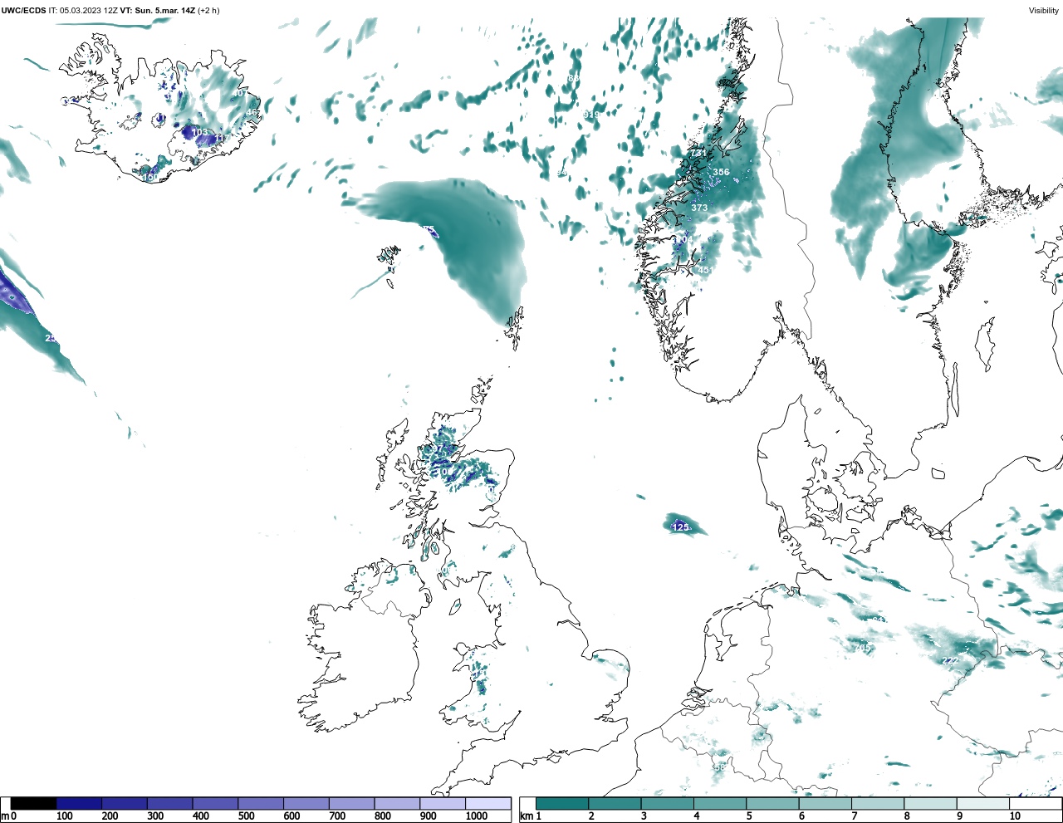
Task: Click the "731" value on Norway's coast
Action: [x=698, y=154]
